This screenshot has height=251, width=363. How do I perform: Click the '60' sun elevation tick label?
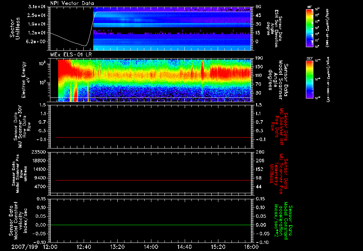[x=258, y=6]
